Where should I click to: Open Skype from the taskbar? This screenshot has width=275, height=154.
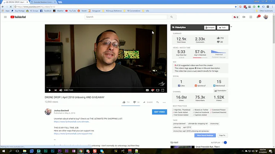click(102, 151)
